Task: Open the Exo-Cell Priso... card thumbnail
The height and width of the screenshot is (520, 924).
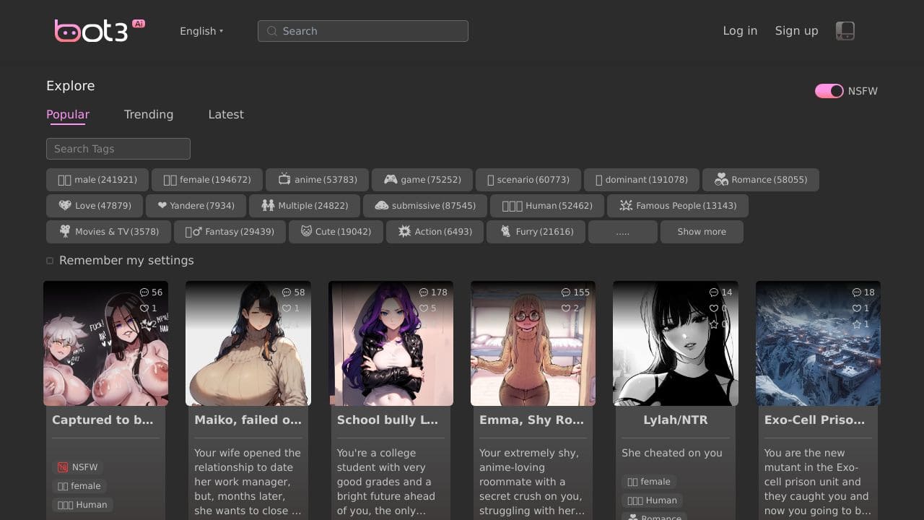Action: click(x=818, y=344)
